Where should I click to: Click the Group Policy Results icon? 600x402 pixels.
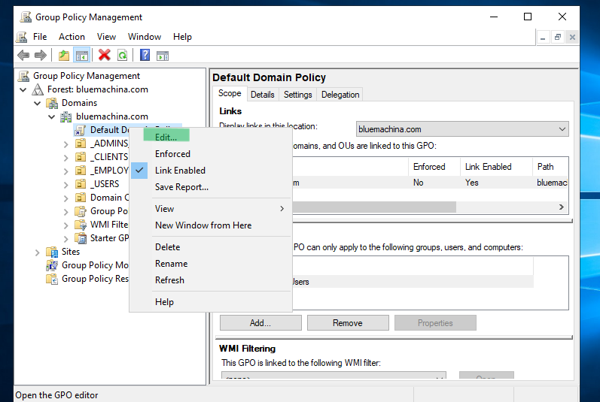[x=52, y=279]
